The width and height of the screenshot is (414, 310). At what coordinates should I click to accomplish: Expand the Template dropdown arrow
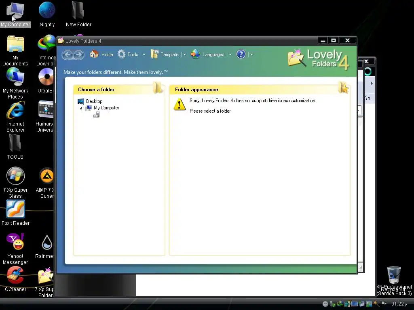184,54
